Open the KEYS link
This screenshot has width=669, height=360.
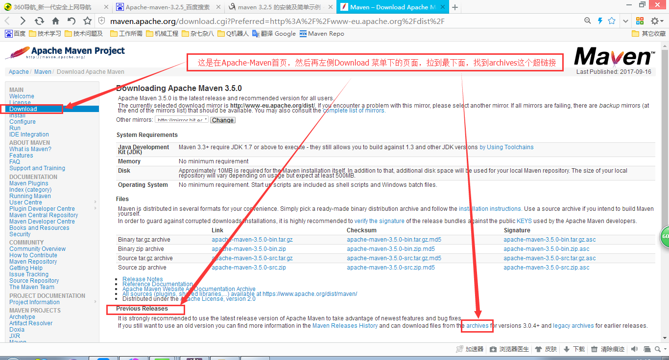(x=524, y=221)
